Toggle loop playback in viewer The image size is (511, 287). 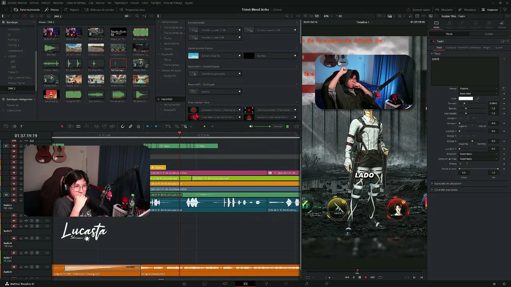(380, 277)
